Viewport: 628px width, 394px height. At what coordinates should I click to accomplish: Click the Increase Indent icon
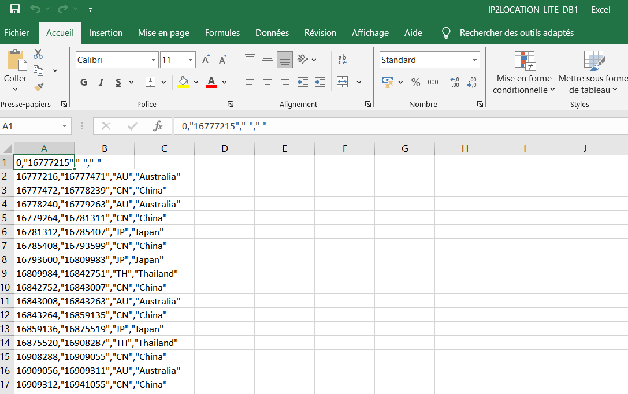319,82
